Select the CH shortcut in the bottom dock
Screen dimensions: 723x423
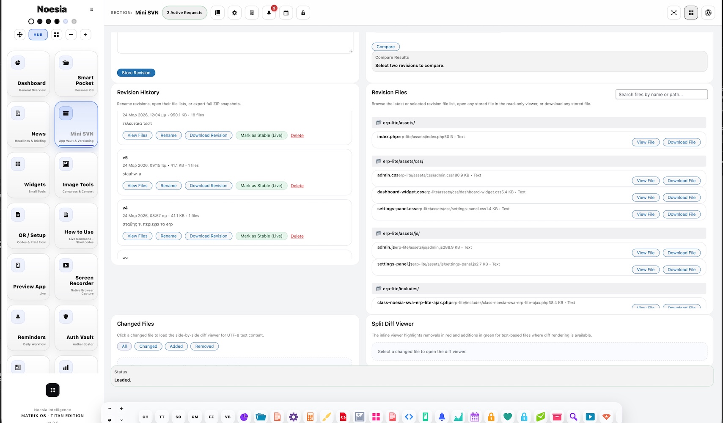[146, 417]
